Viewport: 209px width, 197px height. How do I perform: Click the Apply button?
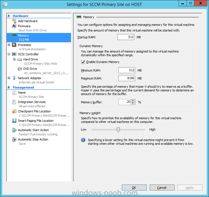pyautogui.click(x=190, y=188)
